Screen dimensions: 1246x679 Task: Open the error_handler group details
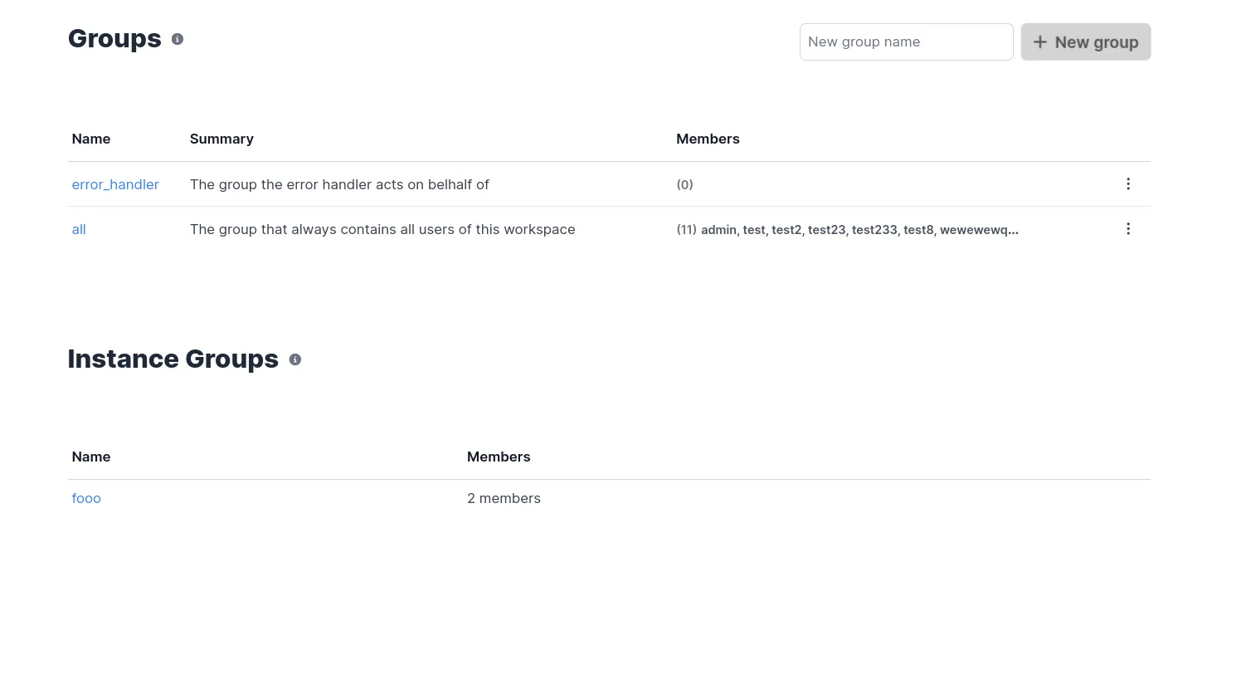pos(115,184)
